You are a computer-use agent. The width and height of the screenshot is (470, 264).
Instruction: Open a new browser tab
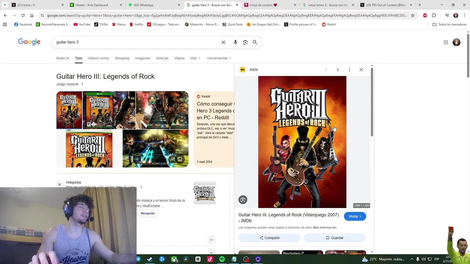(420, 5)
